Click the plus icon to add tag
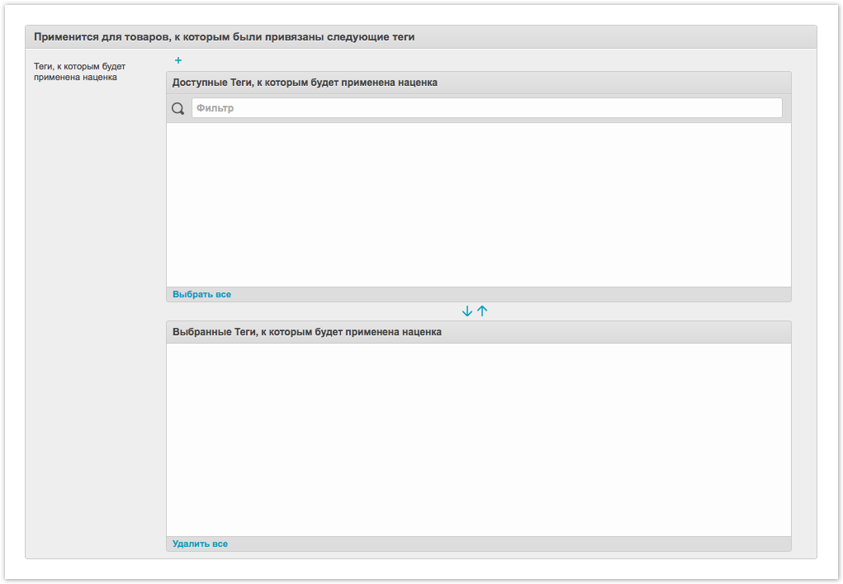The height and width of the screenshot is (584, 843). point(178,60)
